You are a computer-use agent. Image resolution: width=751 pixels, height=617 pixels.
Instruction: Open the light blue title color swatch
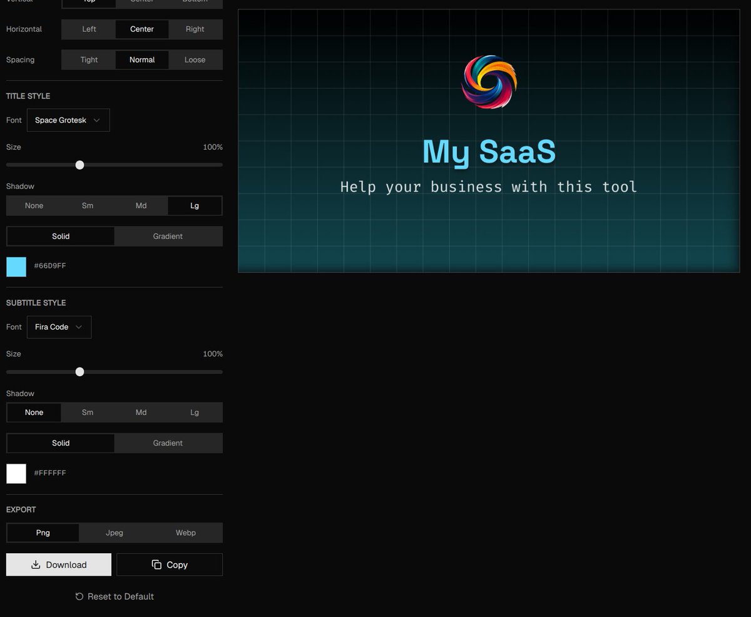tap(16, 267)
